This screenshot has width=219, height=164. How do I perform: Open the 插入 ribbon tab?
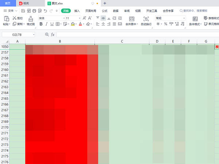[77, 11]
